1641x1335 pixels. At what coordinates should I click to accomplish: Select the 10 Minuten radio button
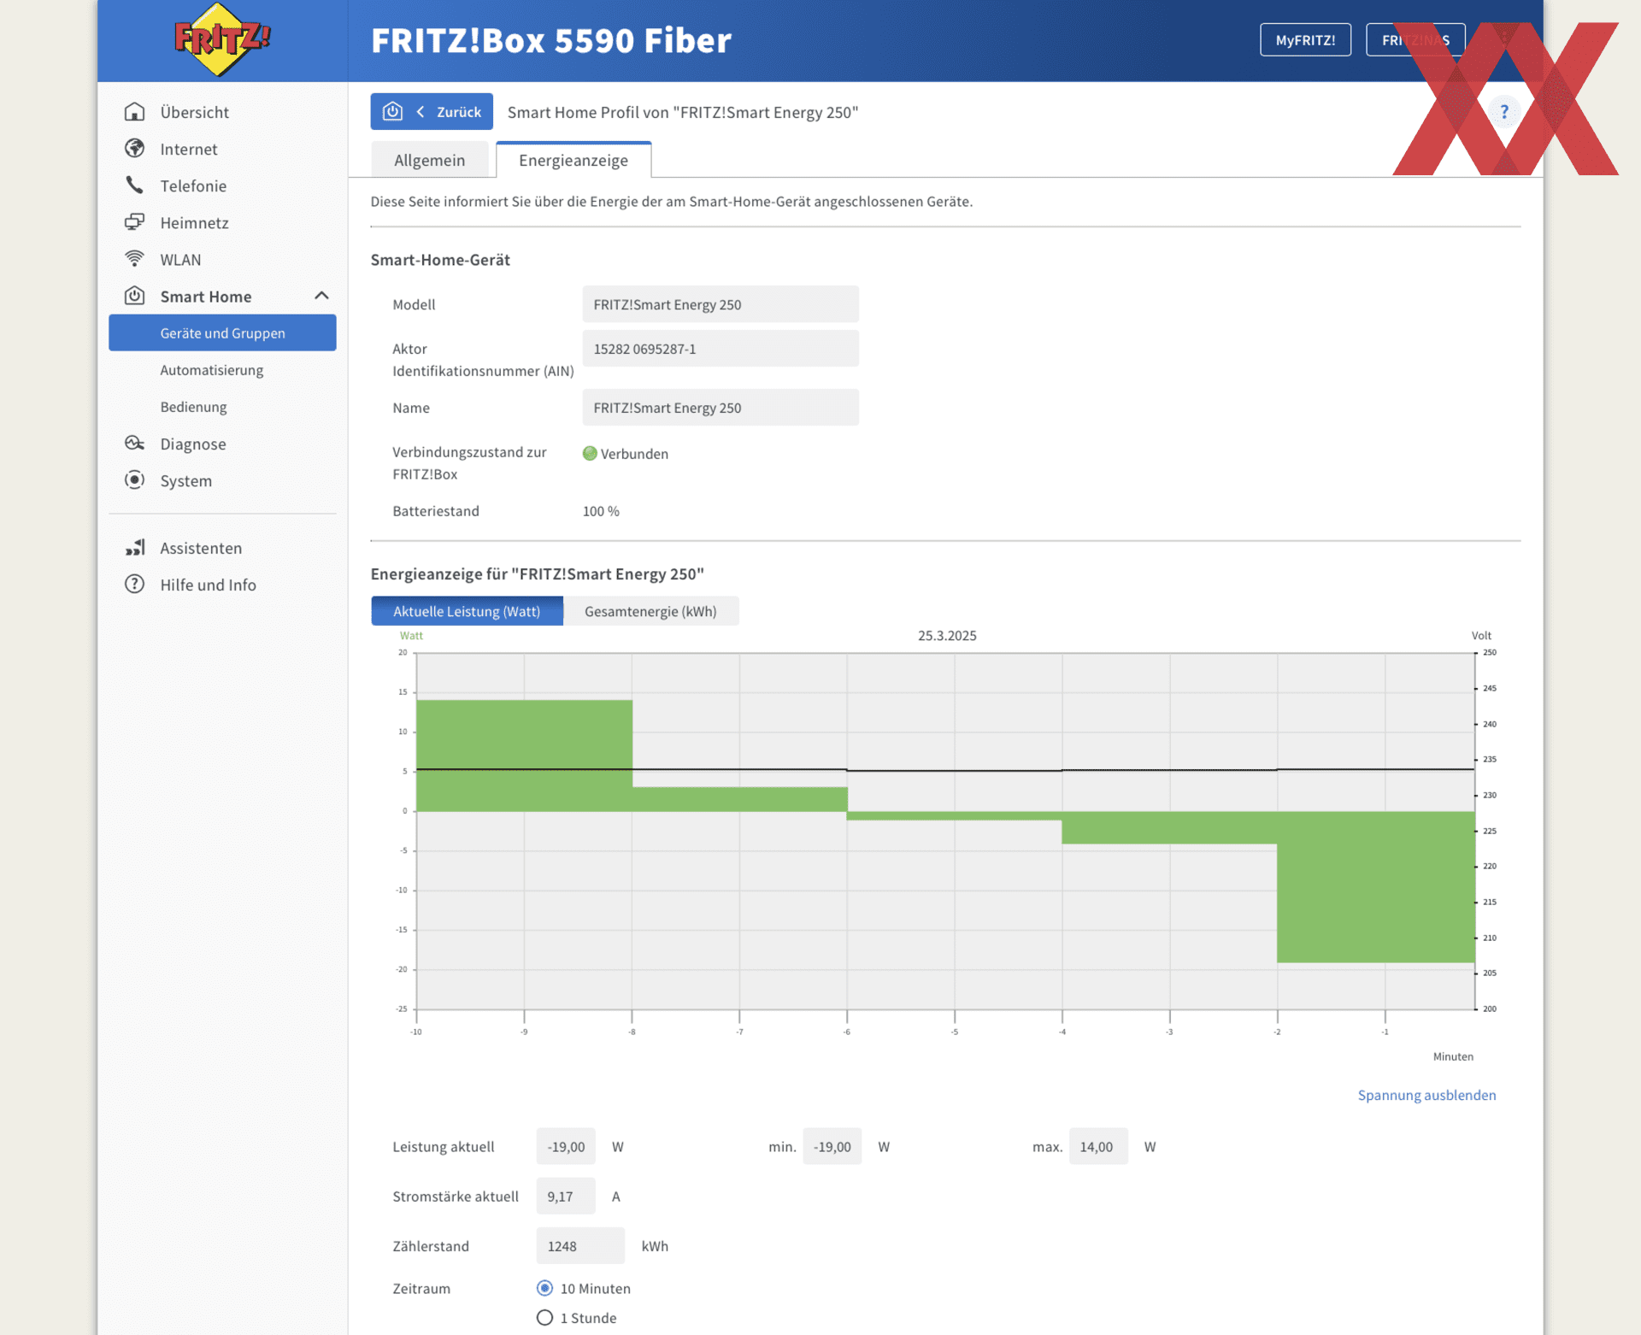[544, 1288]
